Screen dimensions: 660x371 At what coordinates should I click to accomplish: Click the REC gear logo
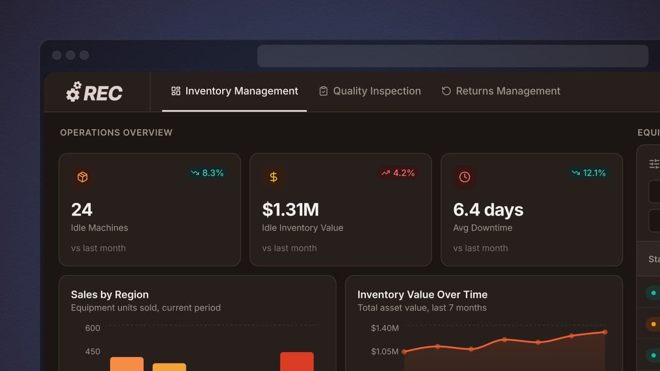point(95,92)
